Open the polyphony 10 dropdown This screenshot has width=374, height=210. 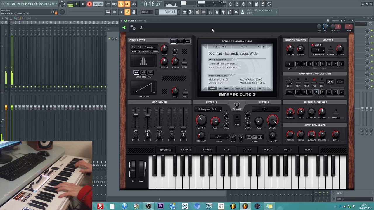(318, 50)
